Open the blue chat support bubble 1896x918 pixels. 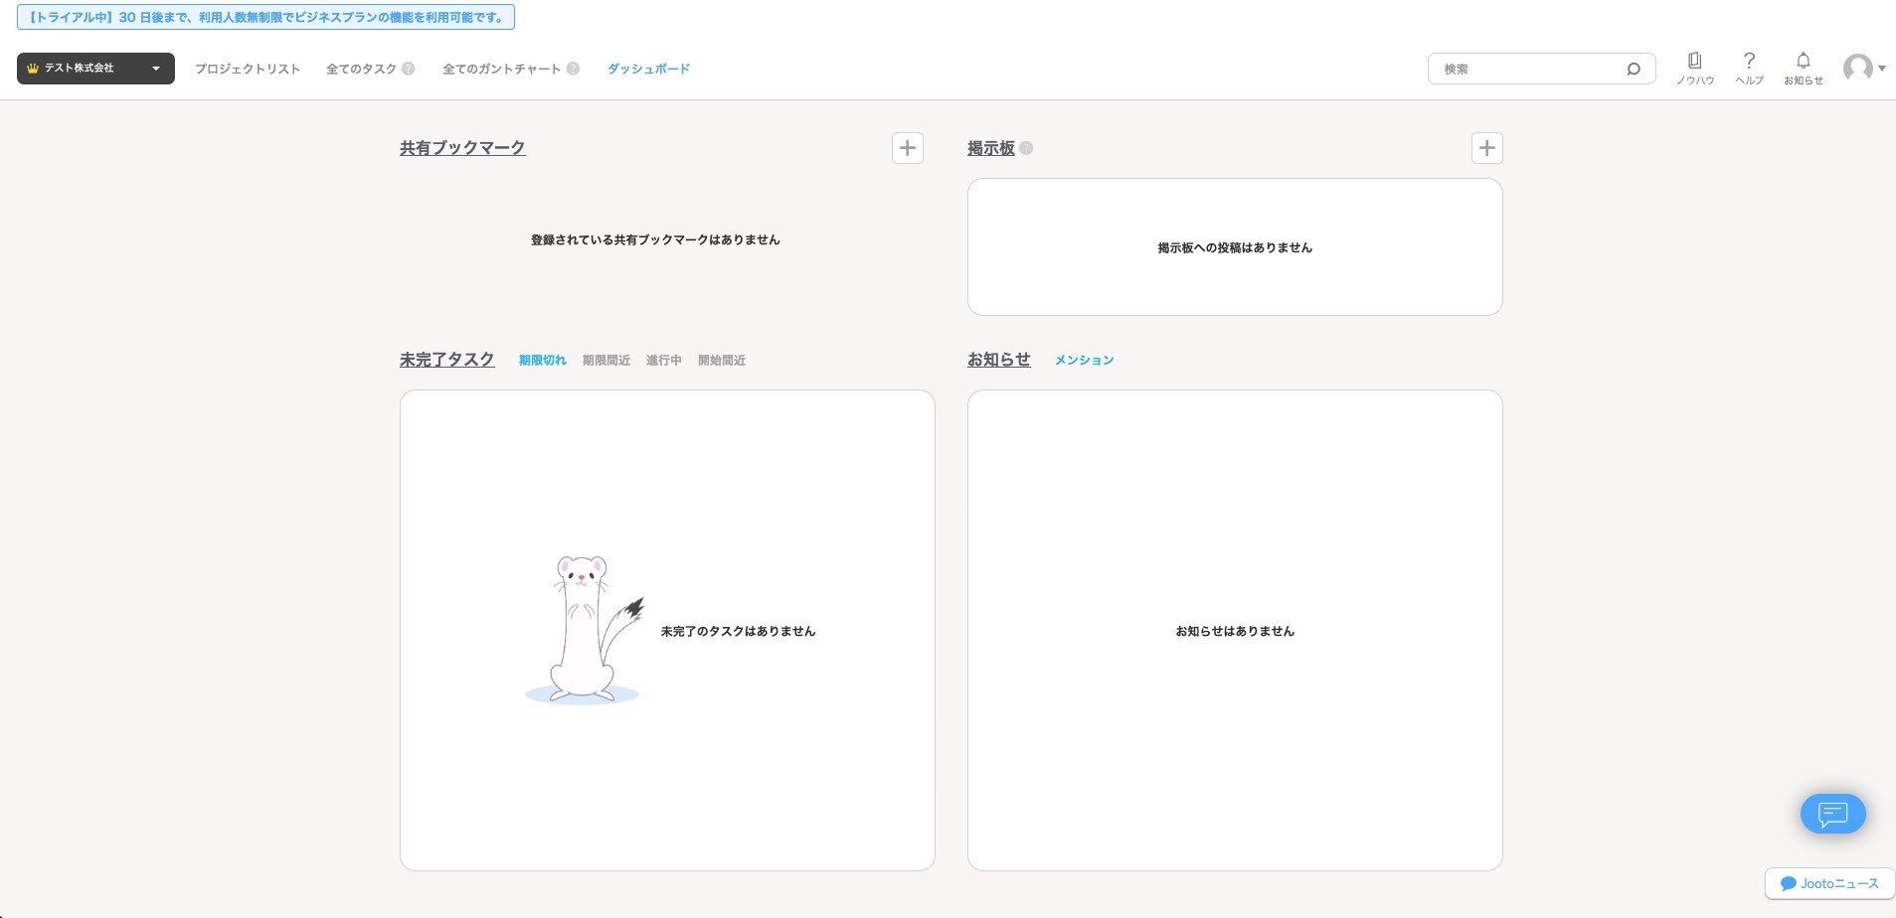(1832, 814)
